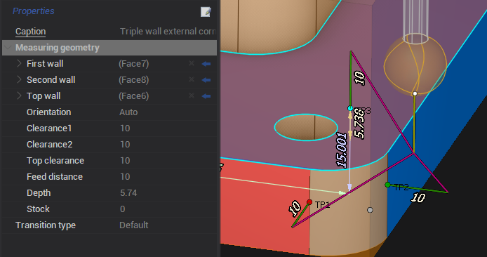This screenshot has width=487, height=257.
Task: Open the Transition type Default dropdown
Action: 168,225
